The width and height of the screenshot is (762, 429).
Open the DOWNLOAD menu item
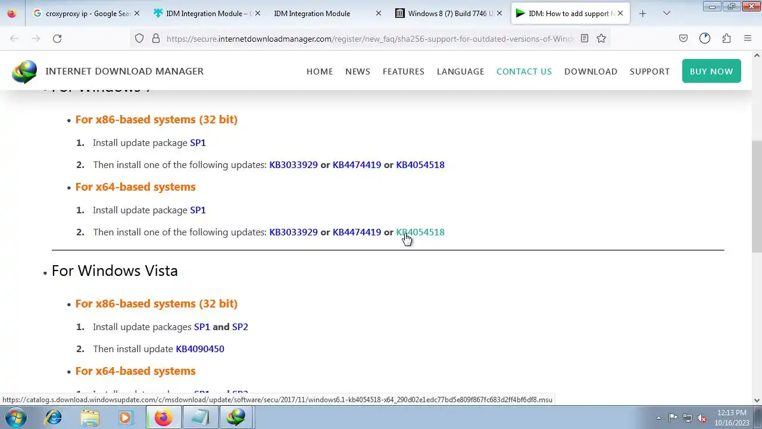[x=591, y=71]
